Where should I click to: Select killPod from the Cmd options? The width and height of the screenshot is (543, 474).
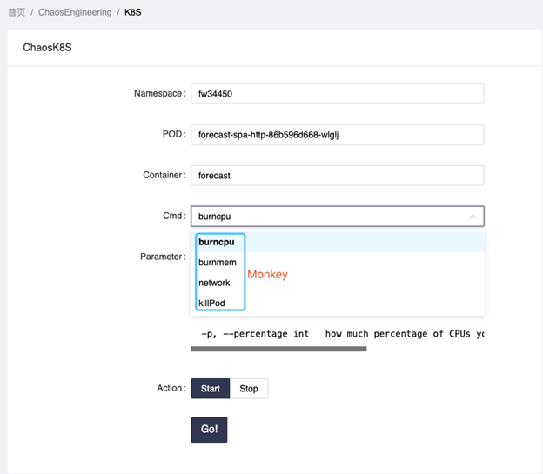pos(212,303)
